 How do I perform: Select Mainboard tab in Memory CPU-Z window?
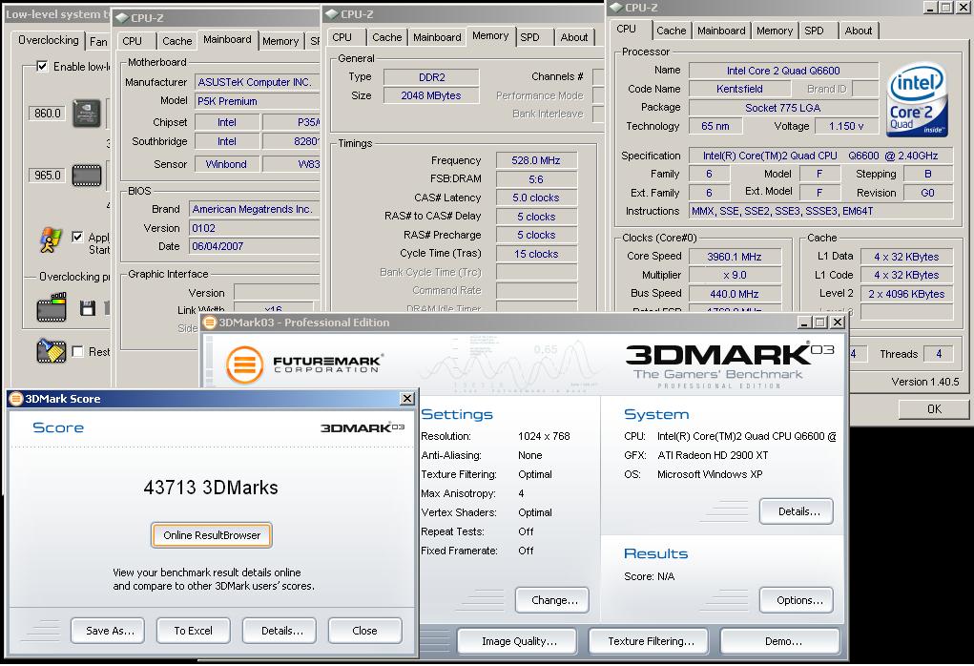coord(437,37)
